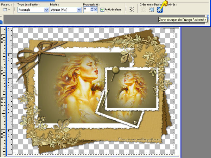Click the vertical ruler beside the canvas

click(x=10, y=91)
